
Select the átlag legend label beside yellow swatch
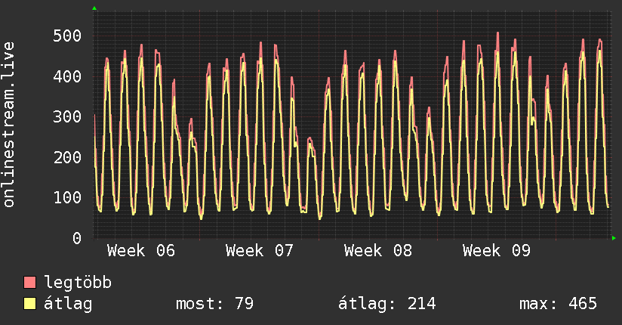click(x=68, y=304)
